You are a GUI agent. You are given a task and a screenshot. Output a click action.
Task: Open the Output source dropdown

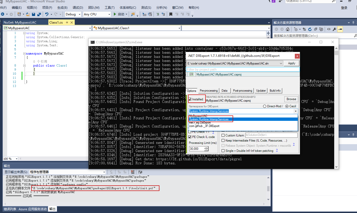coord(104,172)
